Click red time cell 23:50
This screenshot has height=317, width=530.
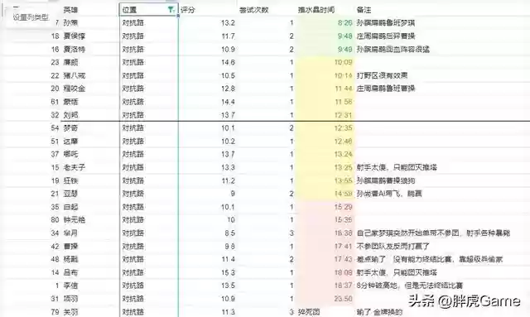point(343,299)
